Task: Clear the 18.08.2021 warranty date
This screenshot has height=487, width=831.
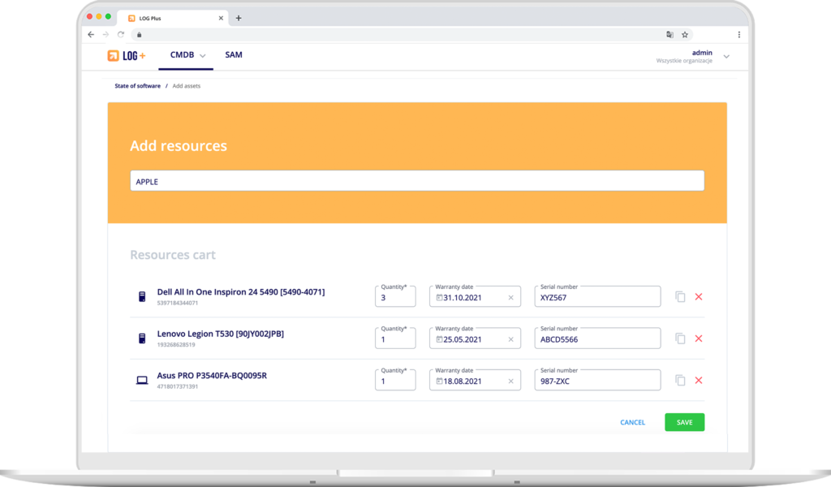Action: click(511, 381)
